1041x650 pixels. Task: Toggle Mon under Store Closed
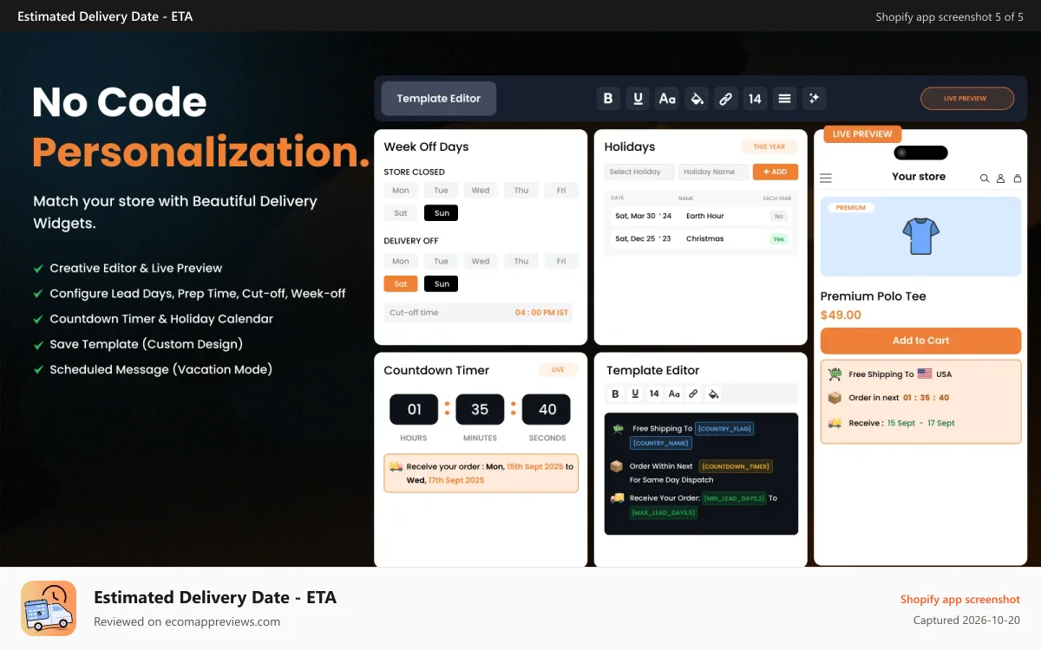coord(401,191)
